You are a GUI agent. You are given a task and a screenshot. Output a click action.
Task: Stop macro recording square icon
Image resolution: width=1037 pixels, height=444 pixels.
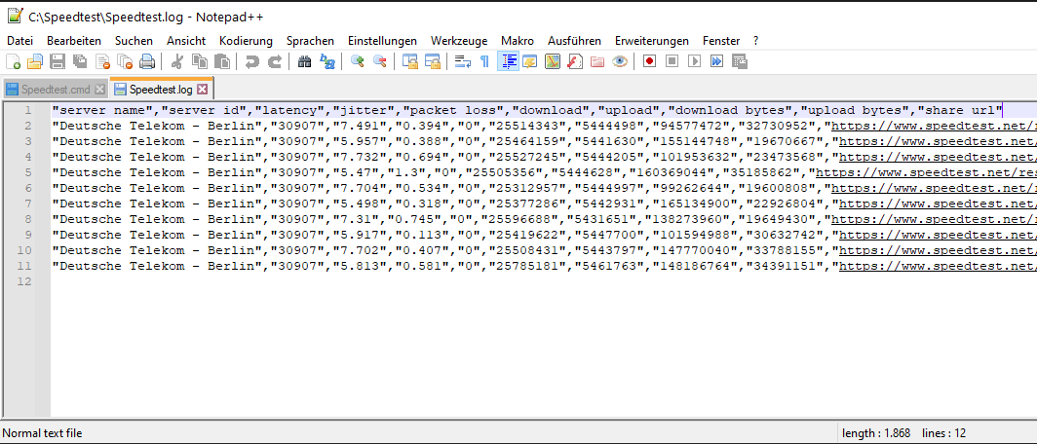pyautogui.click(x=672, y=62)
